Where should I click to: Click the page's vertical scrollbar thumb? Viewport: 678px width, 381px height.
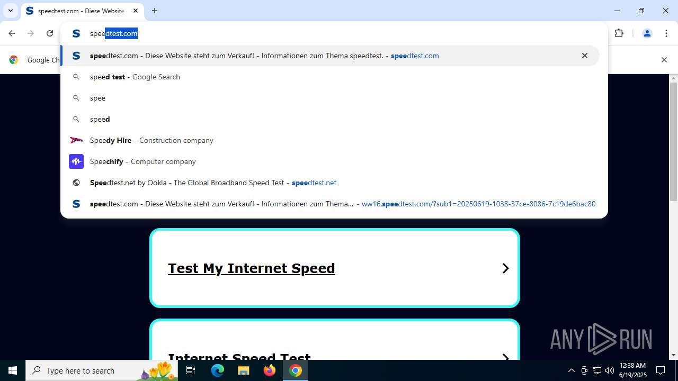click(674, 142)
